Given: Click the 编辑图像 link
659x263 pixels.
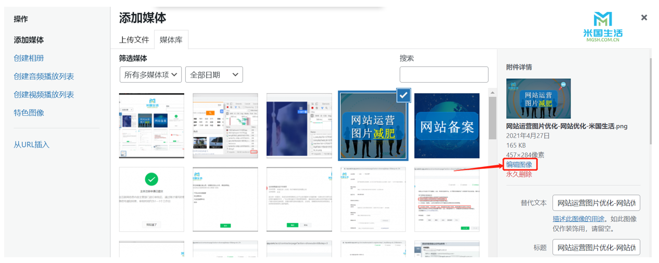Looking at the screenshot, I should coord(519,165).
